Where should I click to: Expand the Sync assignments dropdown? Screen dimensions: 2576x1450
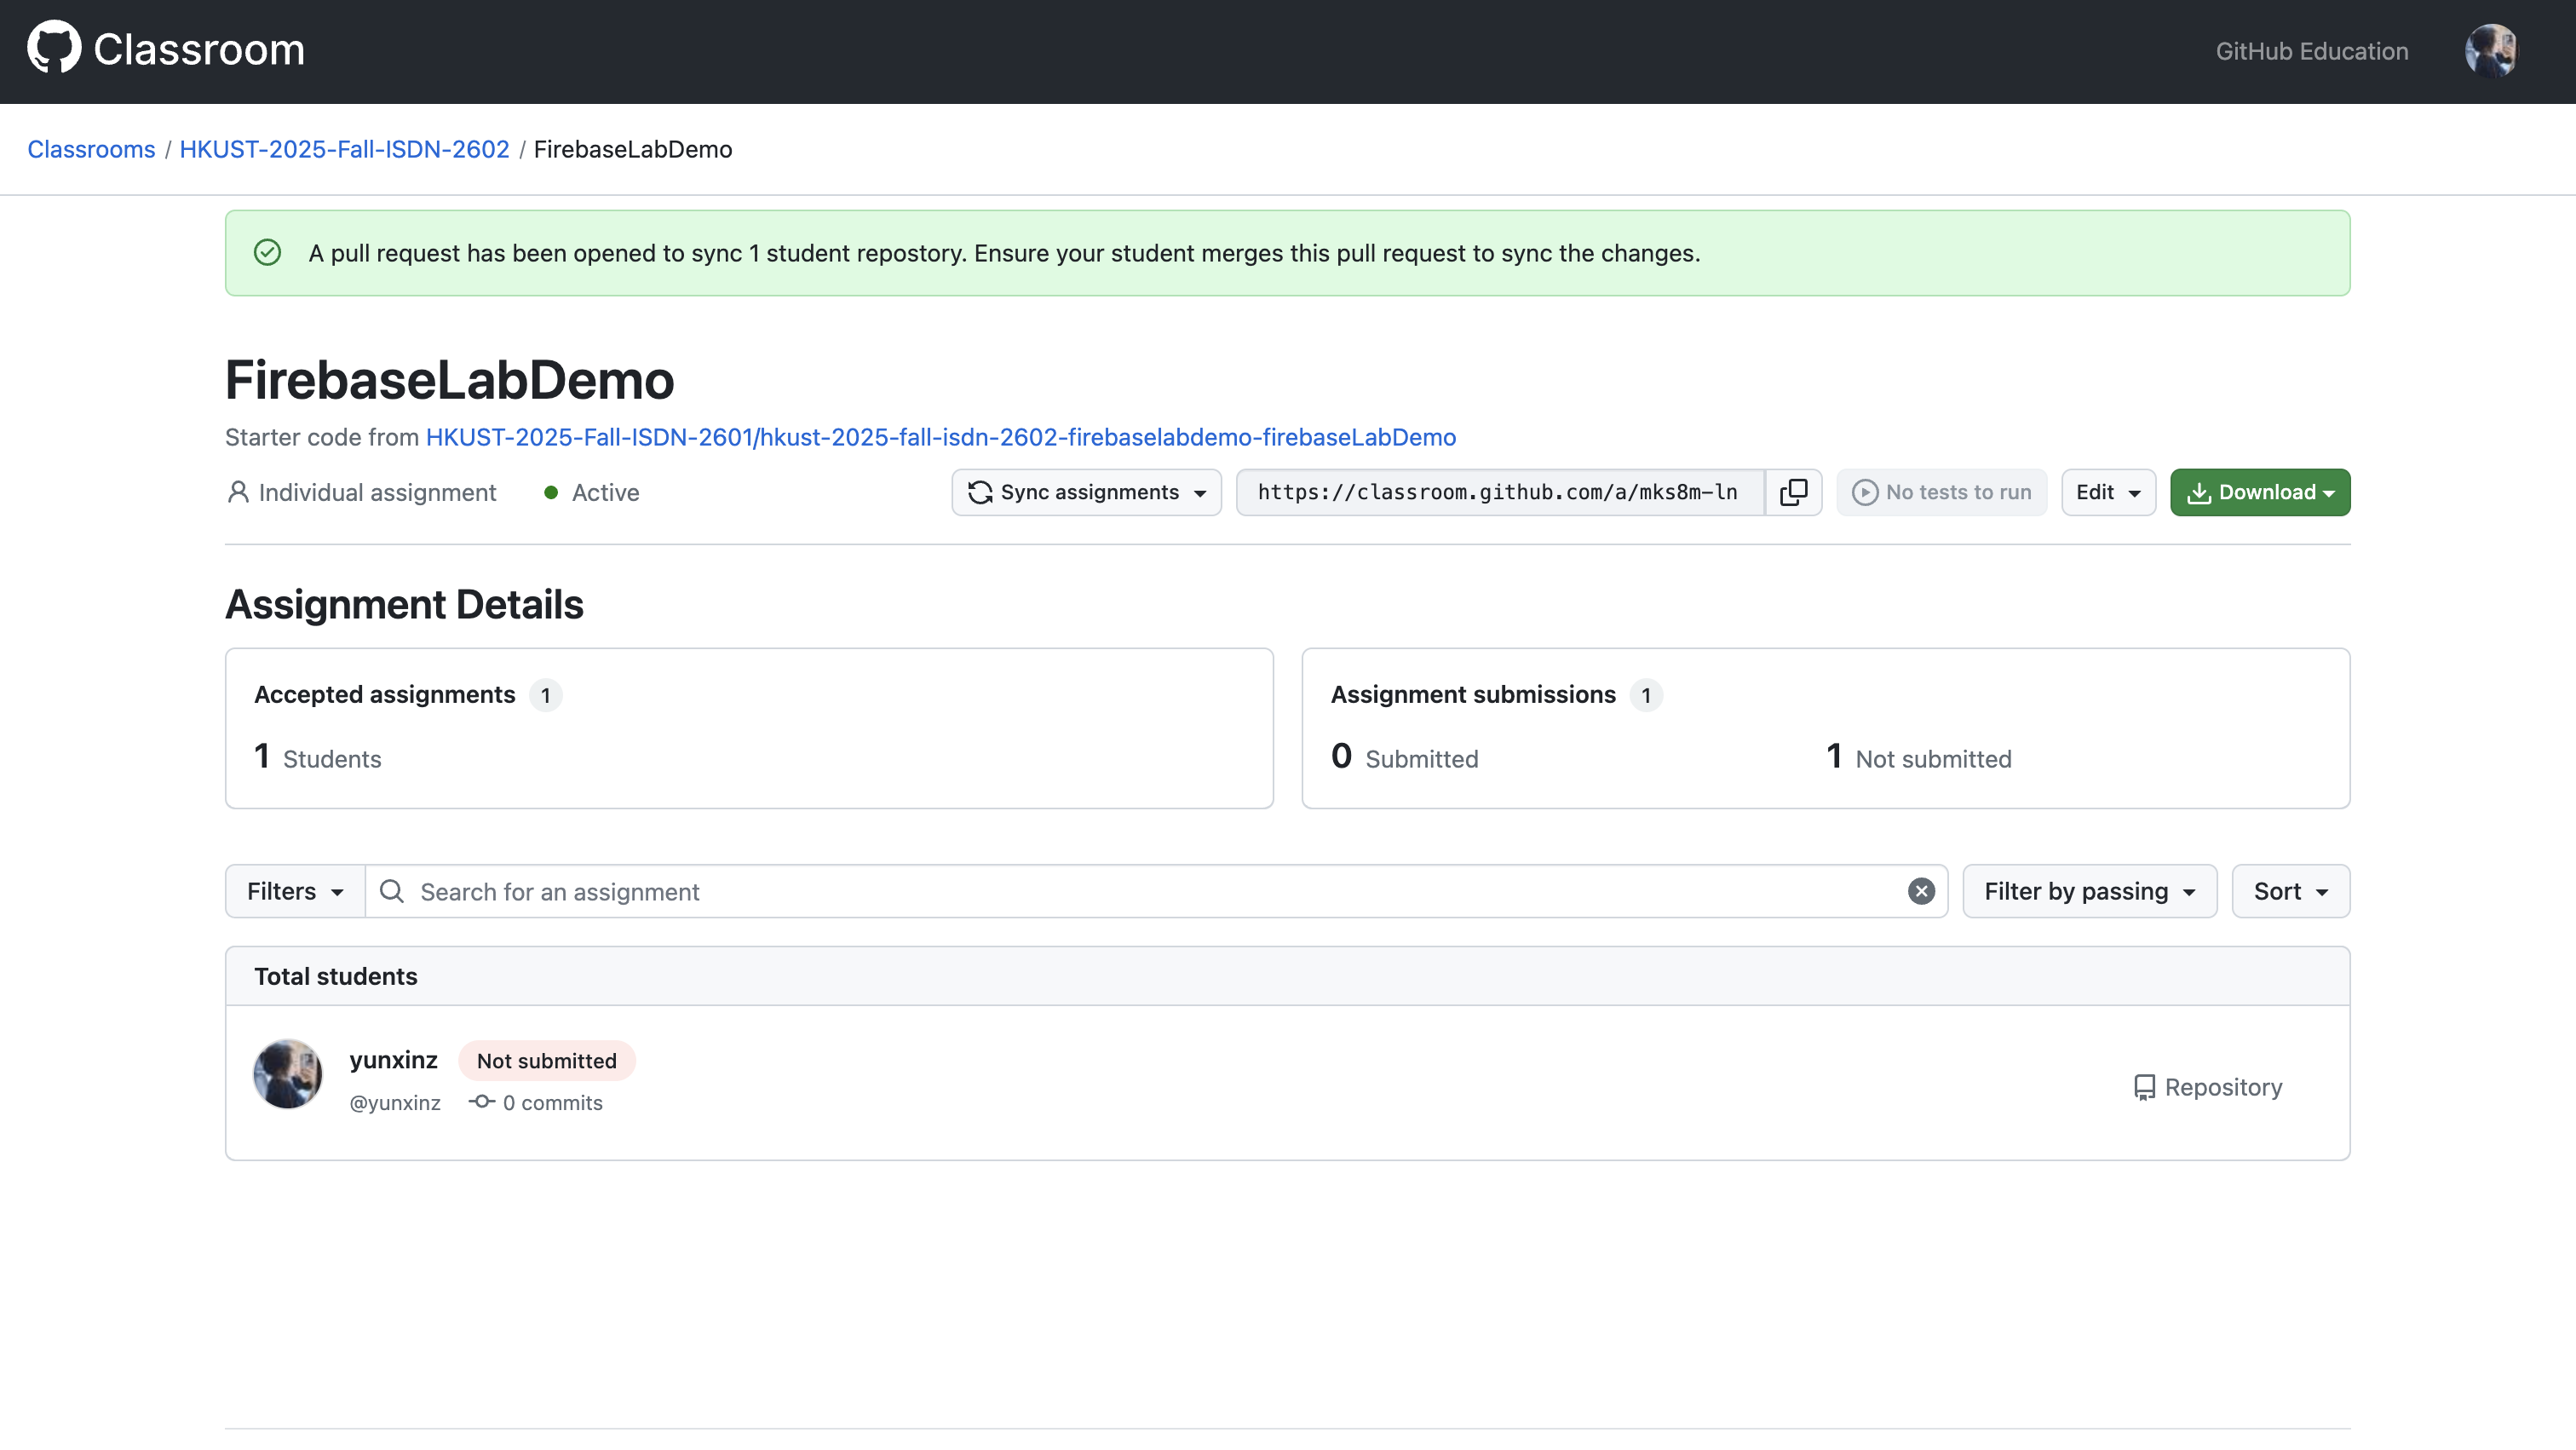point(1086,492)
